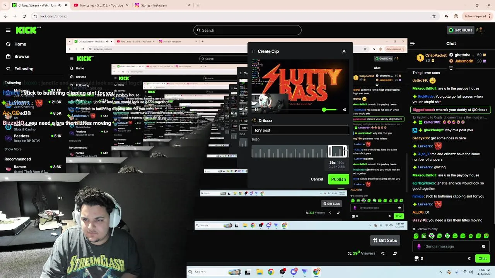Click the first green emote in chat bar
Viewport: 495px width, 278px height.
(x=416, y=236)
